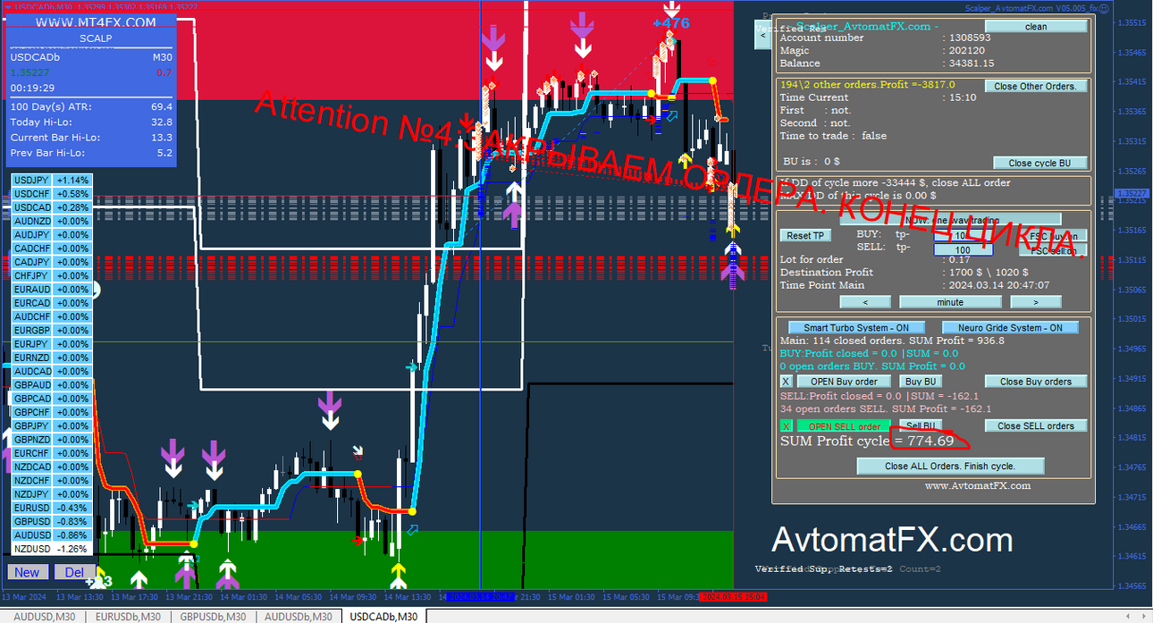Collapse the panel with the '<' button
Viewport: 1153px width, 623px height.
click(x=762, y=36)
